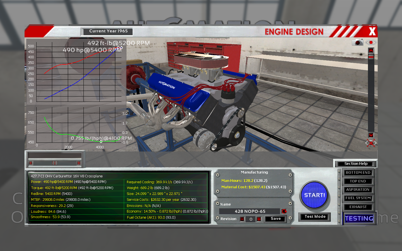The height and width of the screenshot is (251, 402).
Task: Click the 492 ft-lb@5200 RPM graph label
Action: [119, 43]
